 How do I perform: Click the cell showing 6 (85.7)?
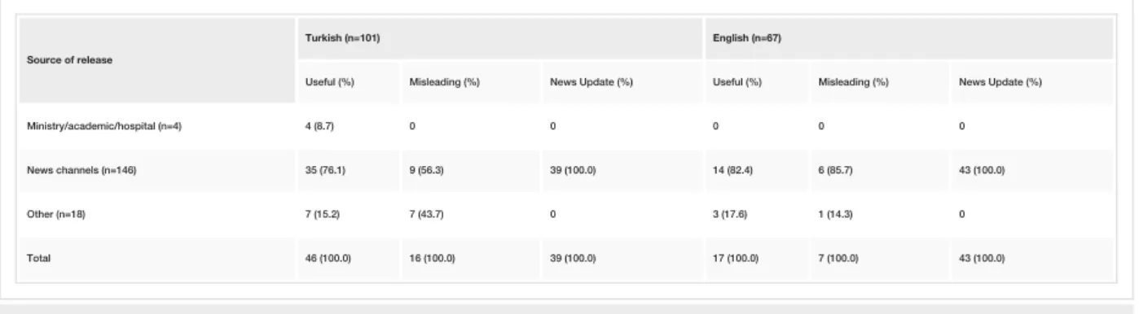[x=879, y=170]
